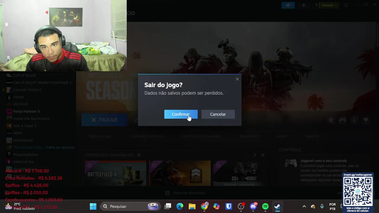
Task: Open Discord from taskbar
Action: [253, 206]
